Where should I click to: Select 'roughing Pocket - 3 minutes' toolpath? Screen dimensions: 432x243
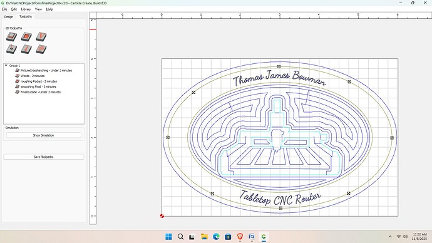coord(39,81)
